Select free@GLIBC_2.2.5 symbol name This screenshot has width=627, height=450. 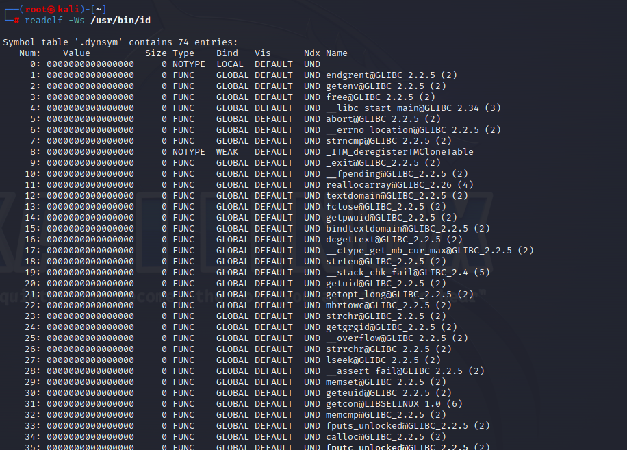370,97
